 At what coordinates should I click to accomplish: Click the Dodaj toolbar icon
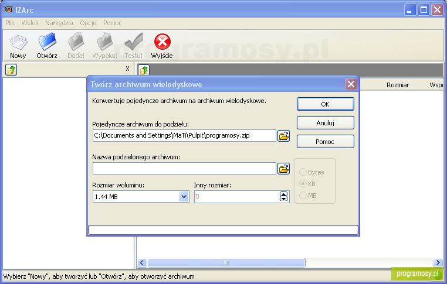[76, 46]
